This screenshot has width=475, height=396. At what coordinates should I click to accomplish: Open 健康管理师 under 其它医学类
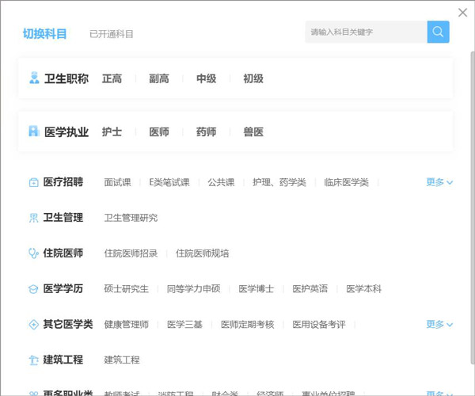point(127,325)
